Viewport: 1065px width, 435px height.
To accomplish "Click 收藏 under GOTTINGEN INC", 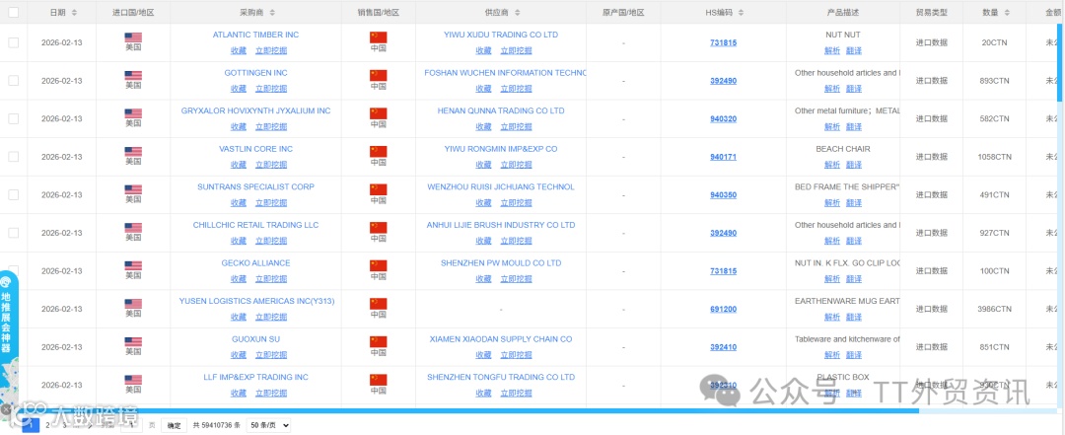I will click(x=239, y=89).
